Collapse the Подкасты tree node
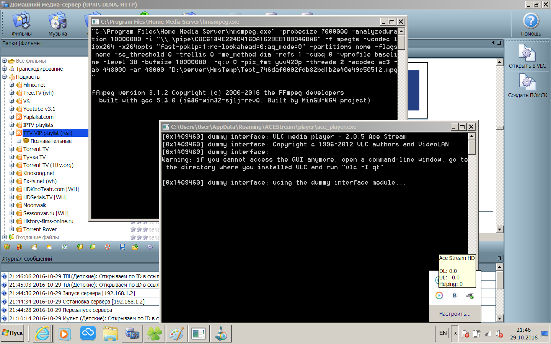This screenshot has height=344, width=551. [x=5, y=77]
